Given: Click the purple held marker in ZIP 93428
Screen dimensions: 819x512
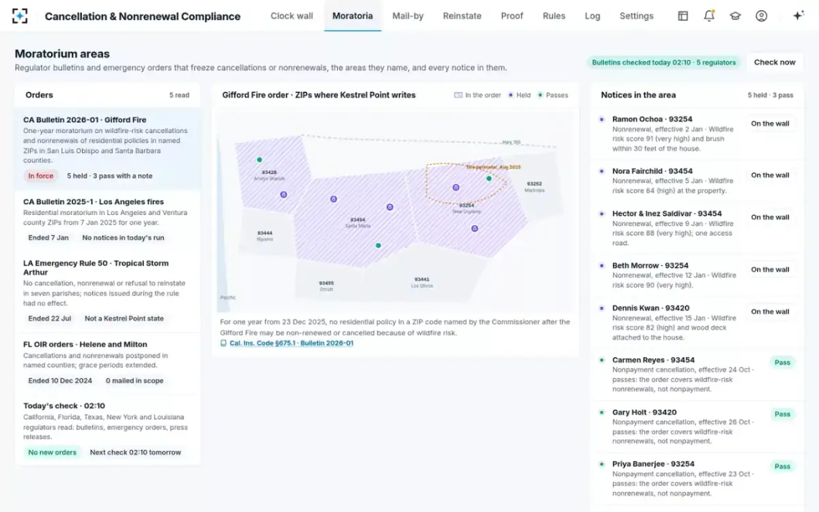Looking at the screenshot, I should pos(283,195).
